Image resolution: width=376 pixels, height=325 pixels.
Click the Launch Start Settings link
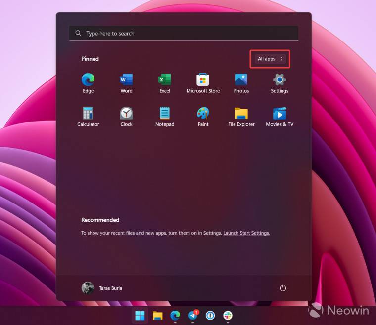[246, 233]
